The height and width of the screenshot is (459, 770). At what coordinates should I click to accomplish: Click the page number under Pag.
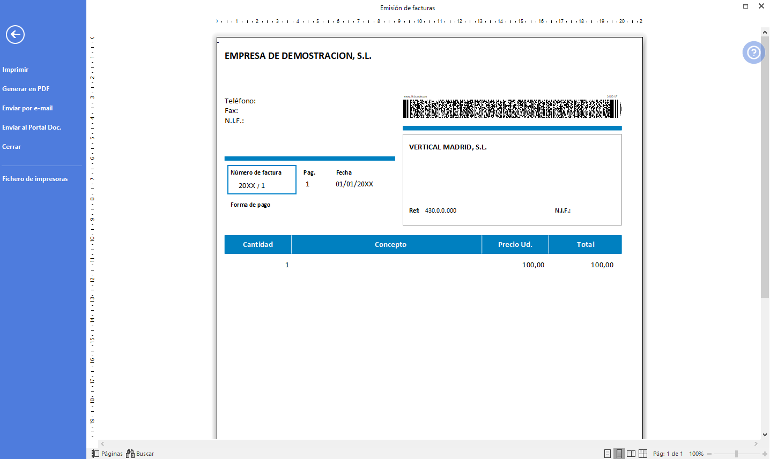(308, 184)
